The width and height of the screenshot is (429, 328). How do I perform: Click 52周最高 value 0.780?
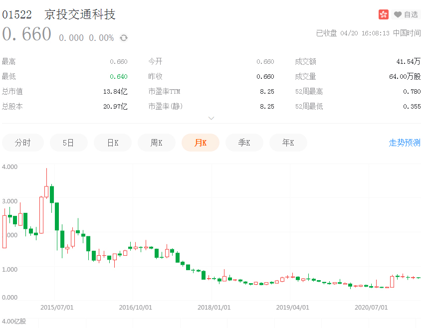[x=412, y=92]
